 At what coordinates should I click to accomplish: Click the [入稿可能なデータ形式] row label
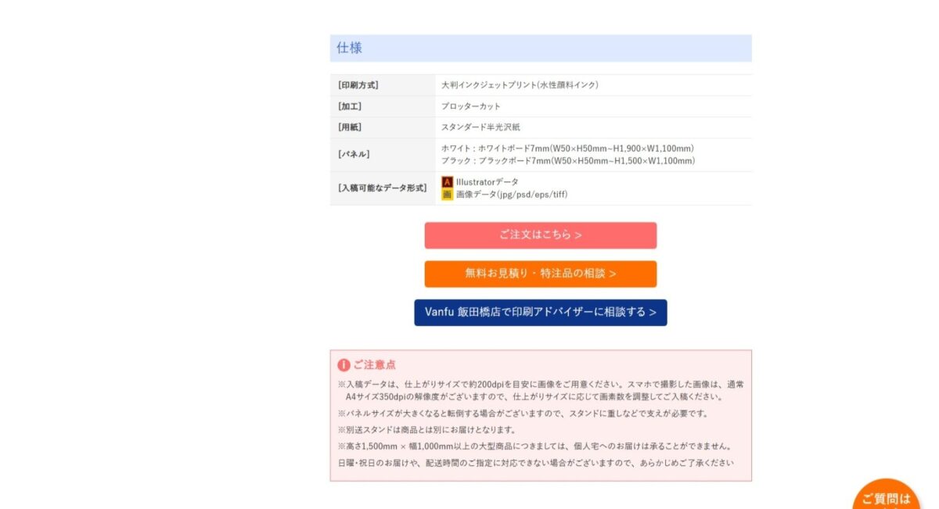[382, 188]
